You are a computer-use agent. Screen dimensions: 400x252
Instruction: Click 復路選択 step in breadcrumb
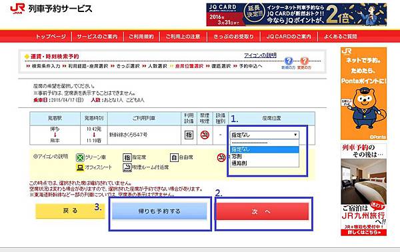(221, 66)
